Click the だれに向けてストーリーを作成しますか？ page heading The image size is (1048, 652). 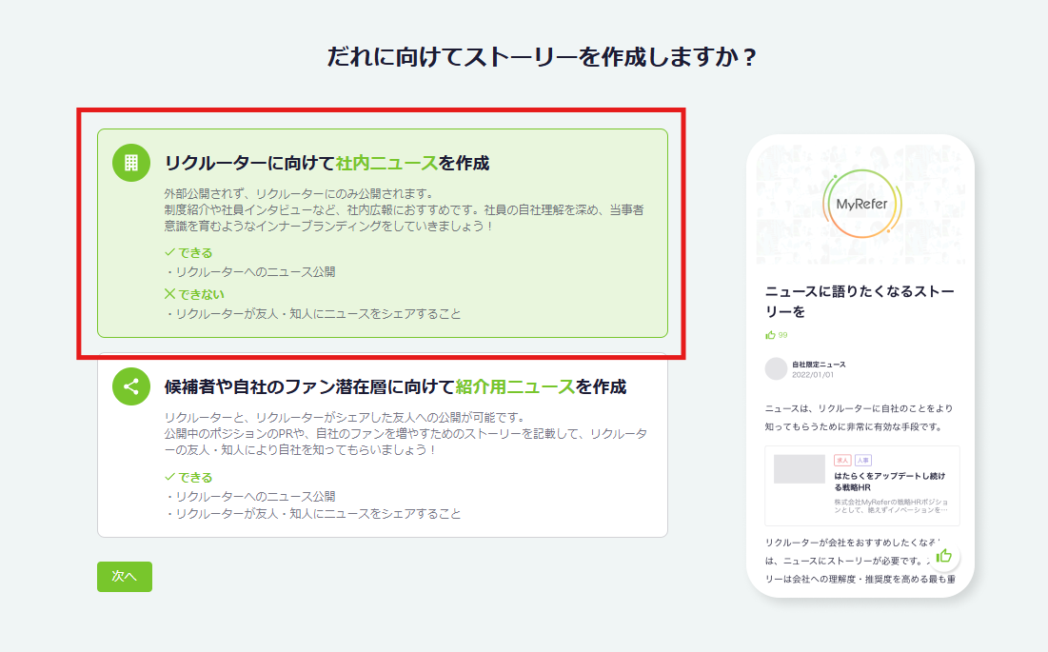click(x=542, y=57)
